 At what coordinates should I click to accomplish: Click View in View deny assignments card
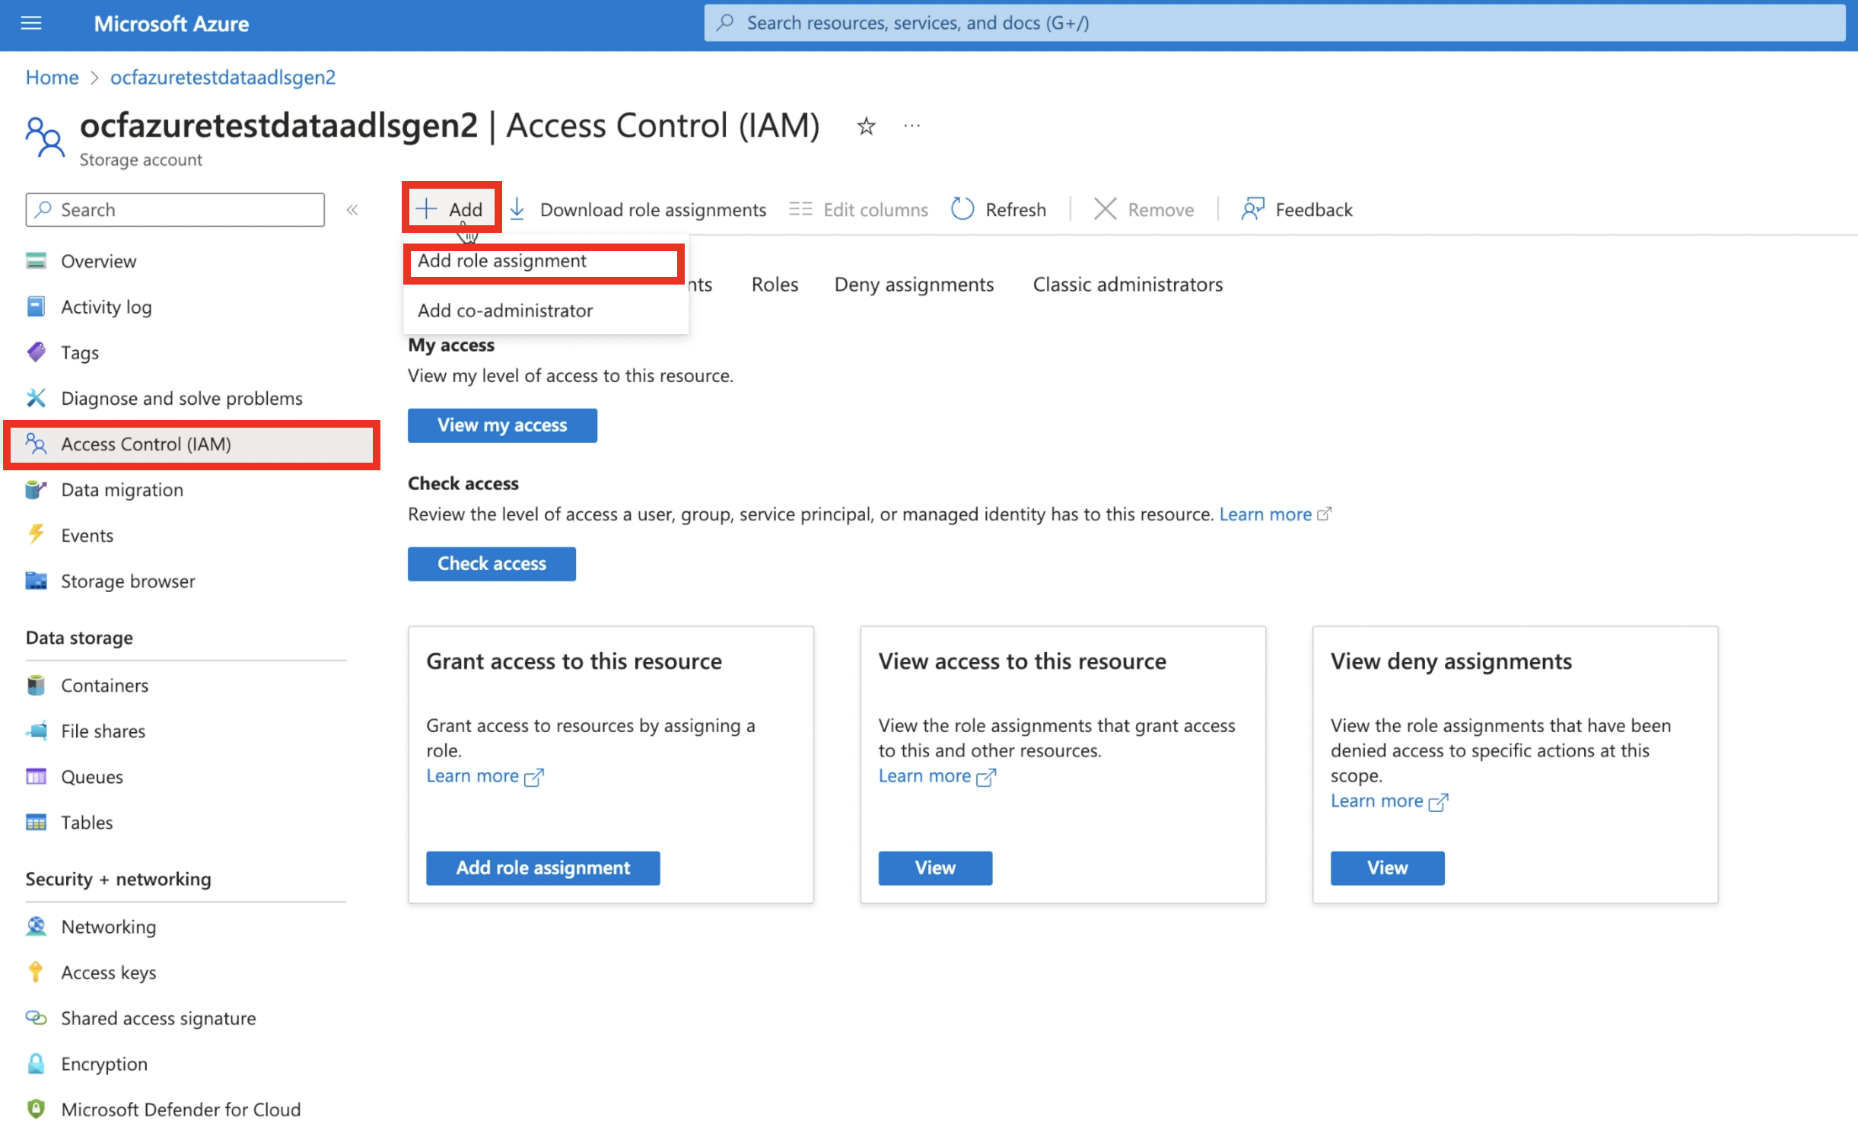click(x=1387, y=868)
